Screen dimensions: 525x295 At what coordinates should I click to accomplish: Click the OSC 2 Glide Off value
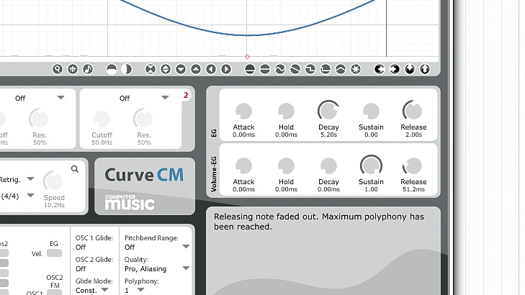tap(81, 268)
